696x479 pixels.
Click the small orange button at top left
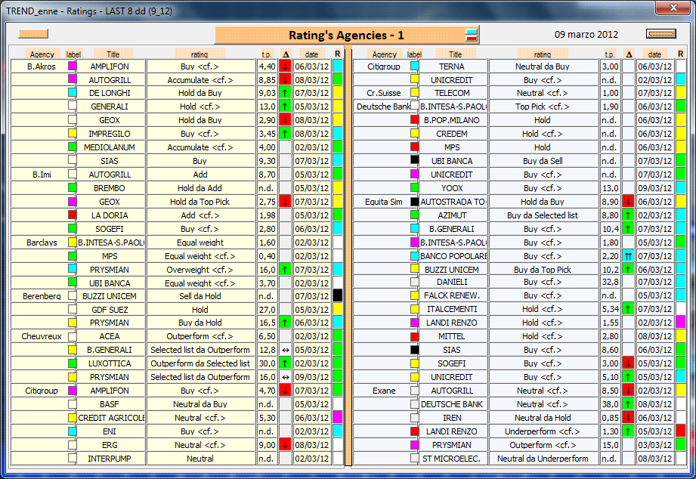pyautogui.click(x=33, y=34)
